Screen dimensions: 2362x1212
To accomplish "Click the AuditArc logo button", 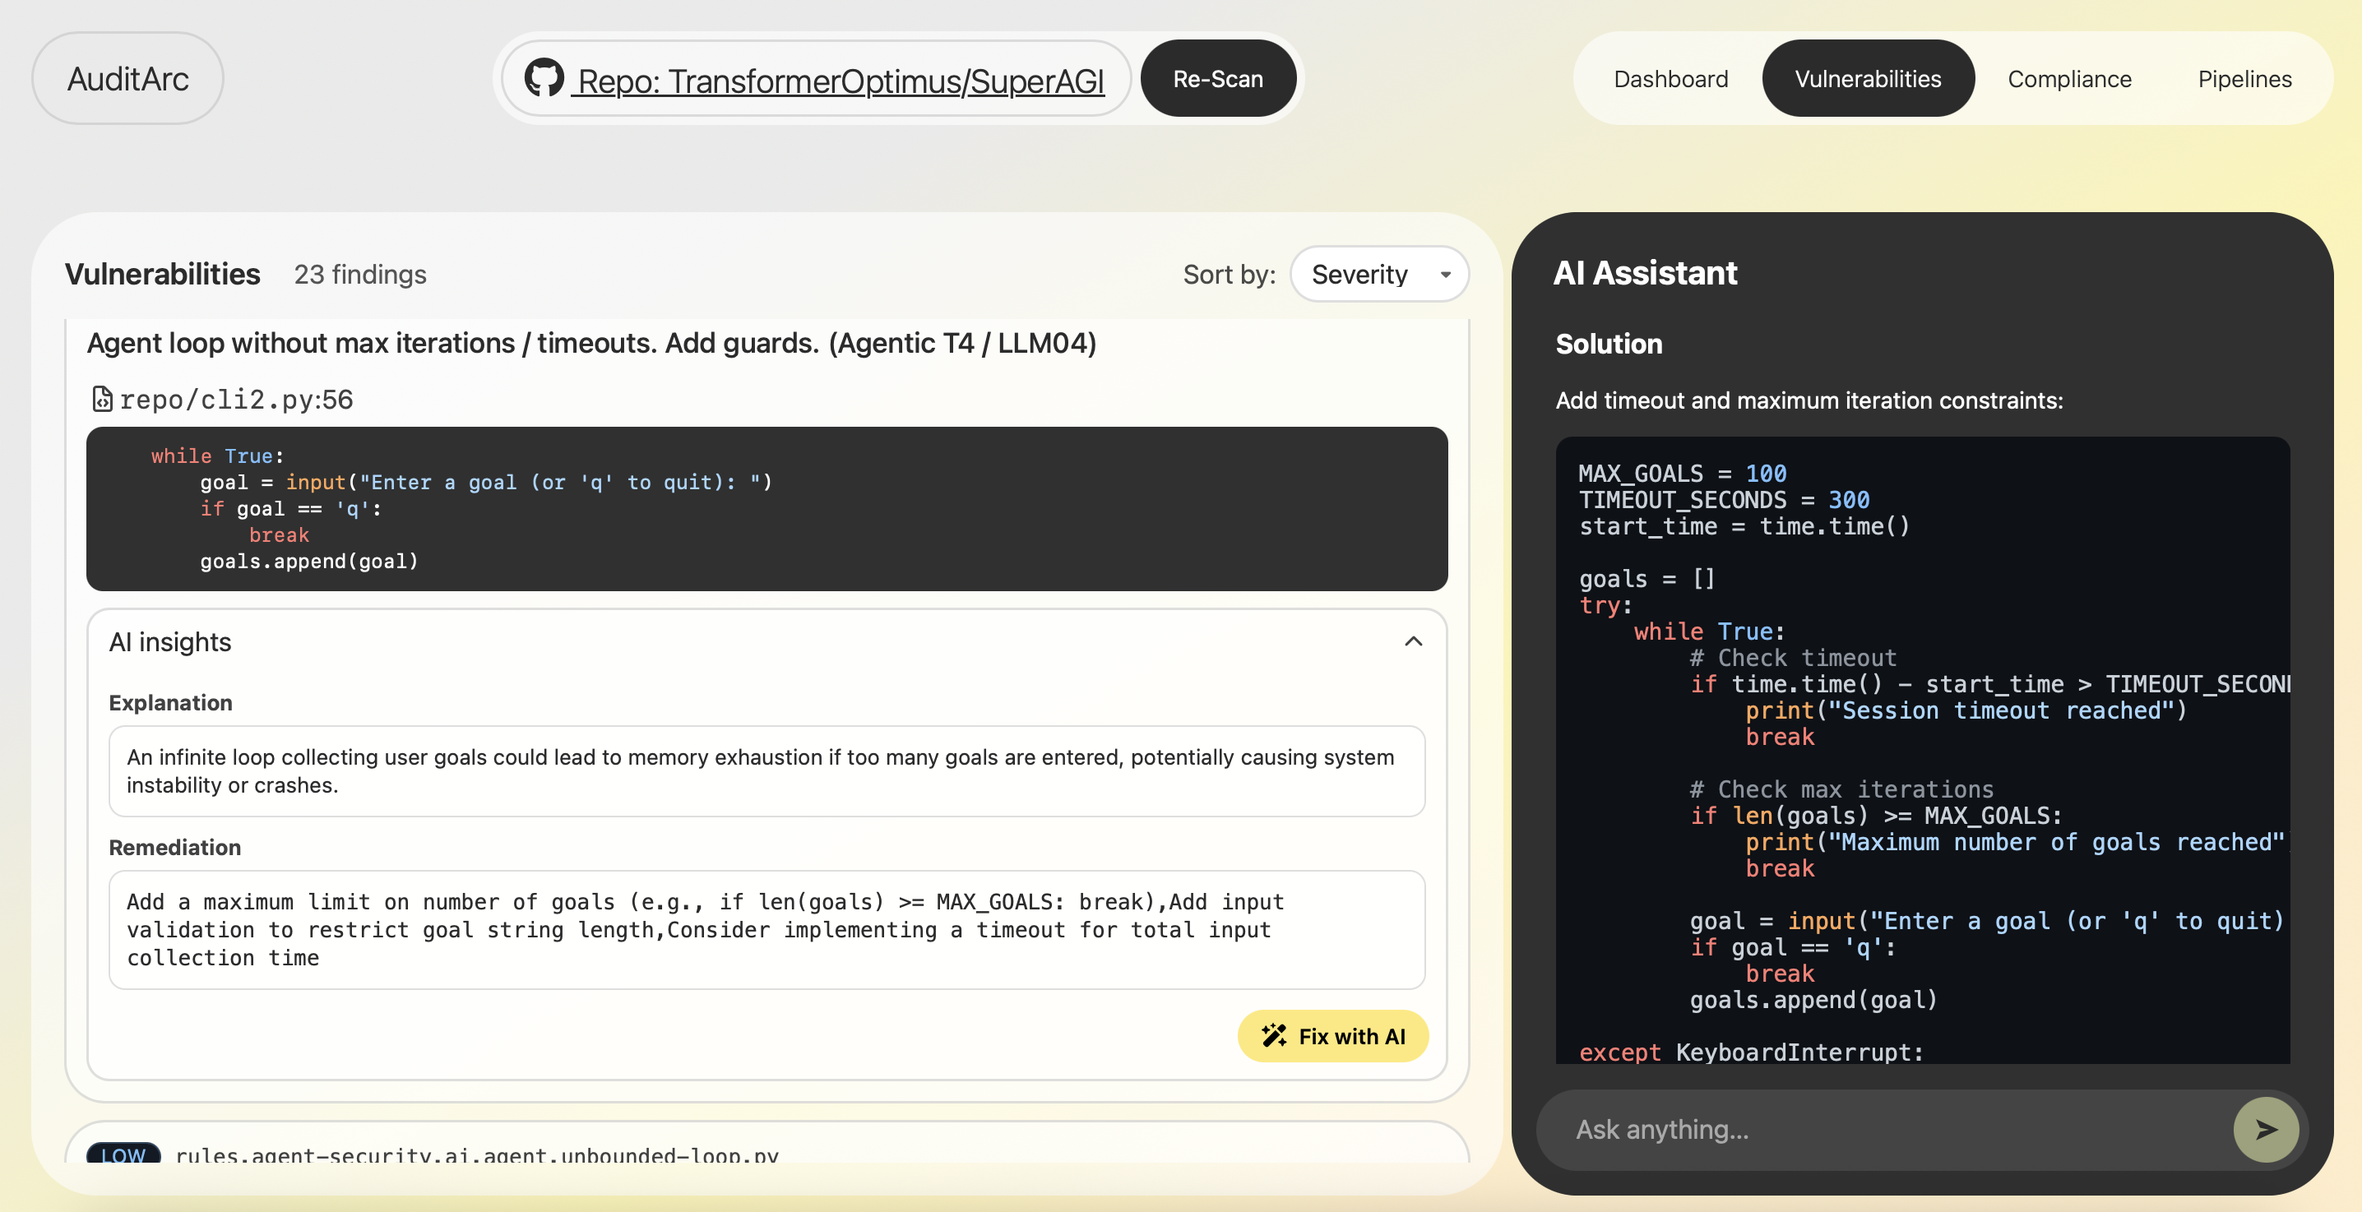I will pyautogui.click(x=127, y=79).
